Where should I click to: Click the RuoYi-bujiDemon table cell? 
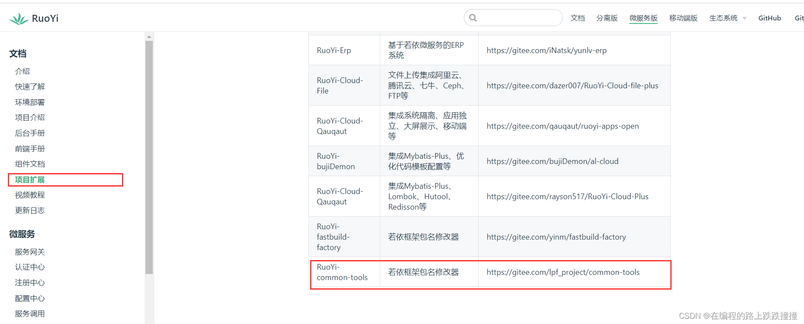pyautogui.click(x=344, y=161)
